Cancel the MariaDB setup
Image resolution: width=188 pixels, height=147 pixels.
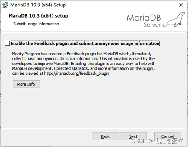click(167, 136)
